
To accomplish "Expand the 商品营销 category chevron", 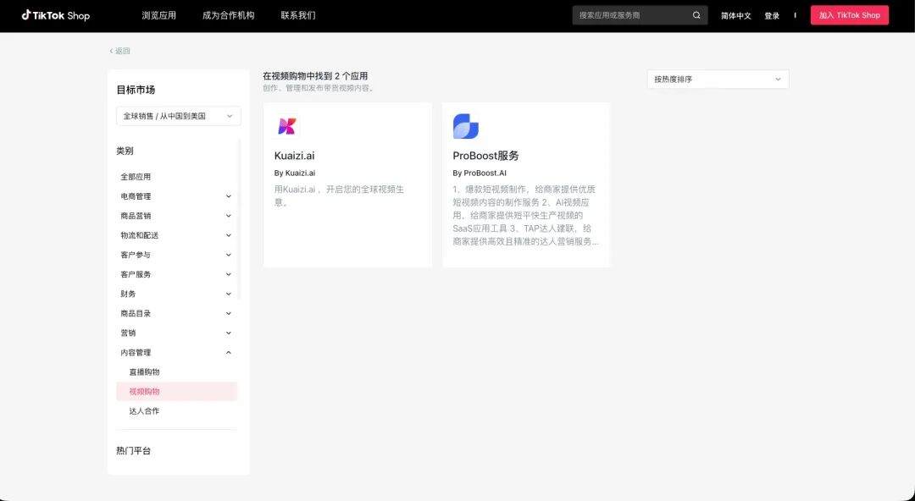I will click(229, 216).
